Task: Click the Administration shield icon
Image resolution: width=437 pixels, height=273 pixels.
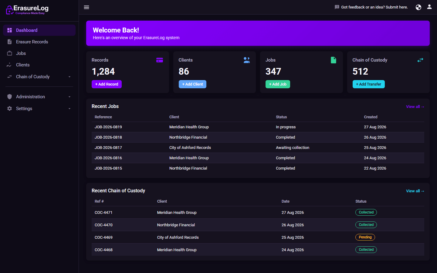Action: click(9, 97)
